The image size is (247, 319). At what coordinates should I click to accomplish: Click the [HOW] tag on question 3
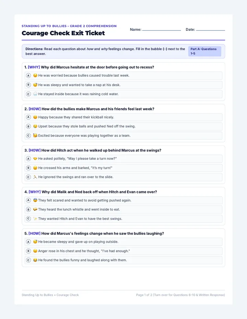35,150
